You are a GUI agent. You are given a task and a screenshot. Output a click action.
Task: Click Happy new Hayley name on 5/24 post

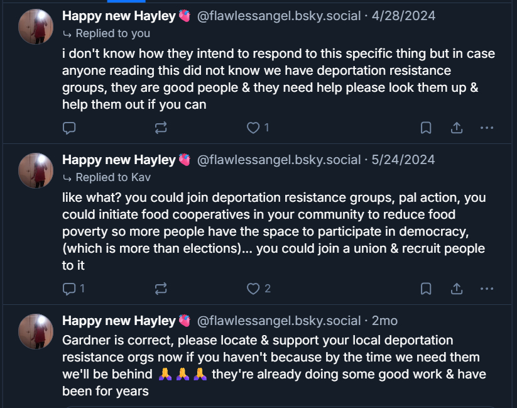(119, 160)
